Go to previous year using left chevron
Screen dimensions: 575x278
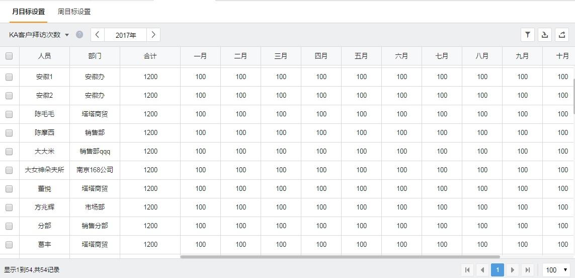point(98,35)
